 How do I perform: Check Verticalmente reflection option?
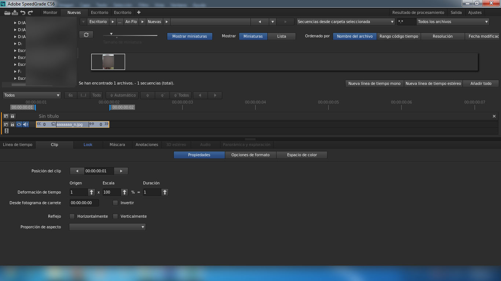[115, 216]
